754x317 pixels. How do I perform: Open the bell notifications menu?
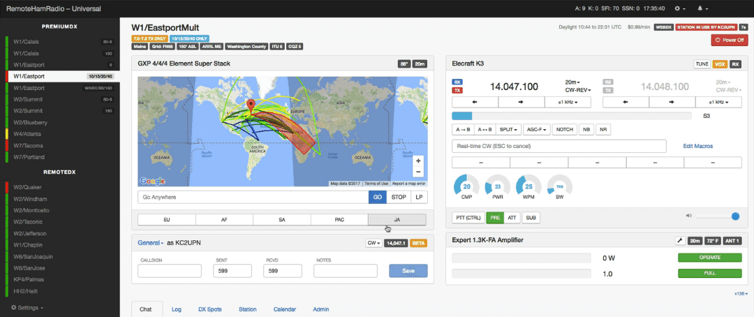702,8
